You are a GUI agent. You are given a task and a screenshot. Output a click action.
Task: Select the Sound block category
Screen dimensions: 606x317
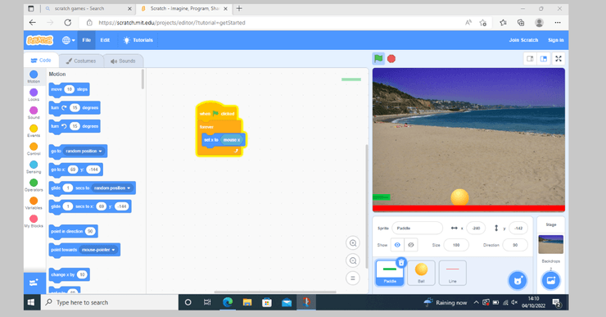point(34,112)
